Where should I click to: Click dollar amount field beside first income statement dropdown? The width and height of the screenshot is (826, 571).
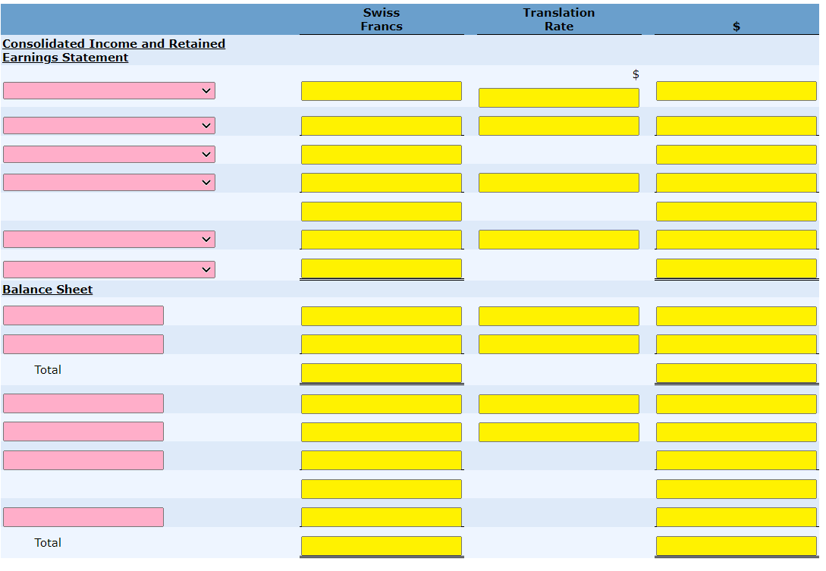pyautogui.click(x=736, y=91)
